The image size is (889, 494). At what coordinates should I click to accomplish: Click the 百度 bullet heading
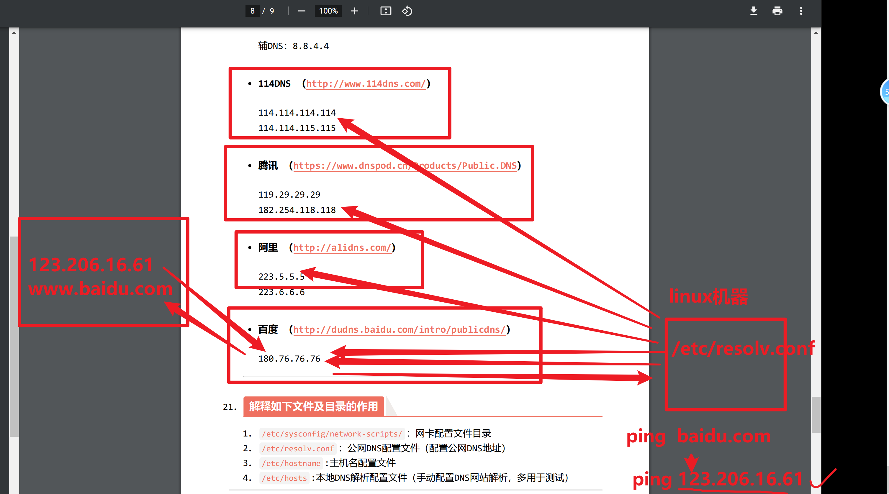click(x=268, y=330)
